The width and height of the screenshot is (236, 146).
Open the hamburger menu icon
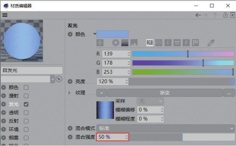click(5, 15)
